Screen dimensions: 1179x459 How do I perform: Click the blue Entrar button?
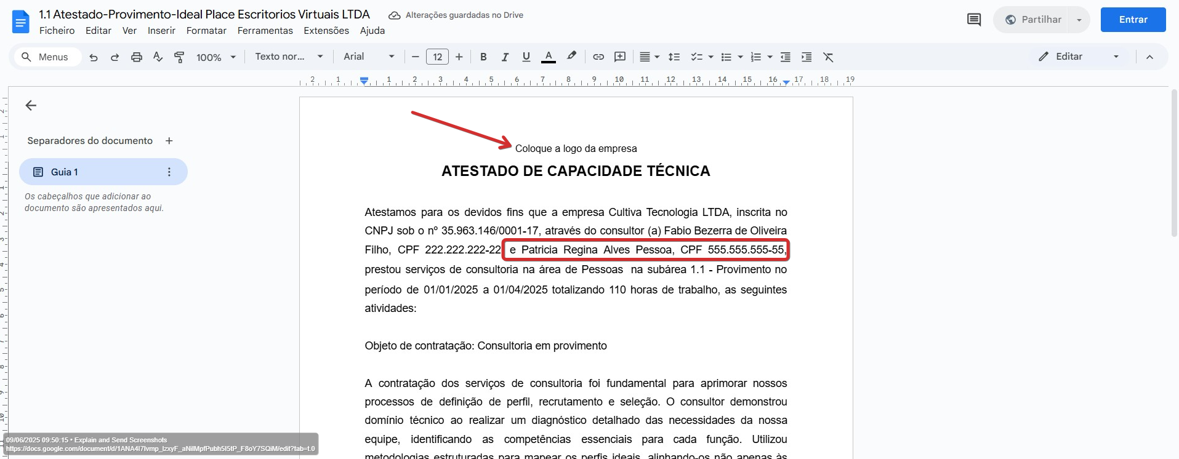point(1133,20)
